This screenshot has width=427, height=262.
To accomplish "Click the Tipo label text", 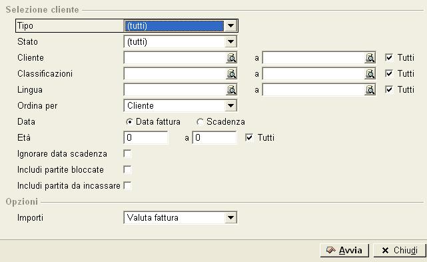I will (x=25, y=26).
